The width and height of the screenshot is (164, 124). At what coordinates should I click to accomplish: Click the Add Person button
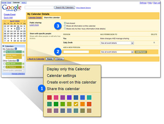[141, 52]
